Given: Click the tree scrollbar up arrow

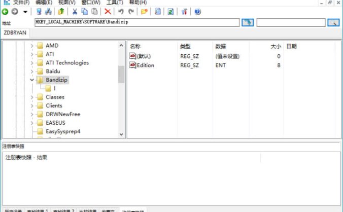Looking at the screenshot, I should tap(121, 46).
